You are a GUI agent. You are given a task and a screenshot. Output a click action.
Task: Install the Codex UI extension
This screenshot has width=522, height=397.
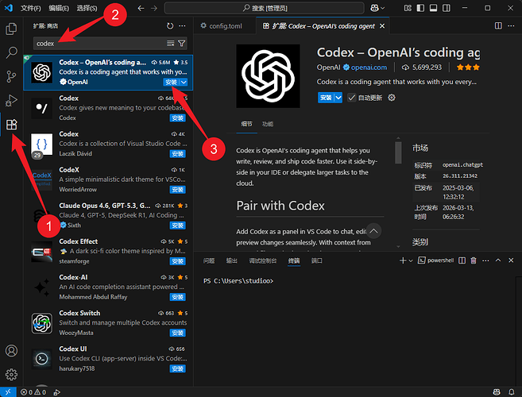177,368
